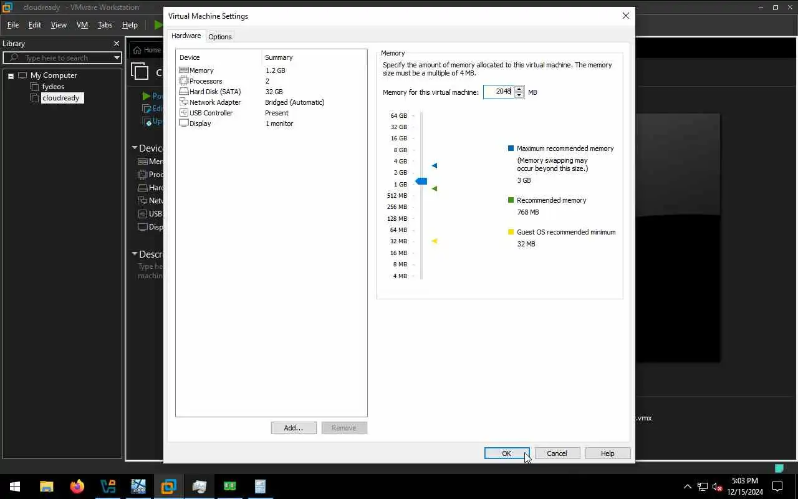Open the File menu
798x499 pixels.
click(x=13, y=25)
